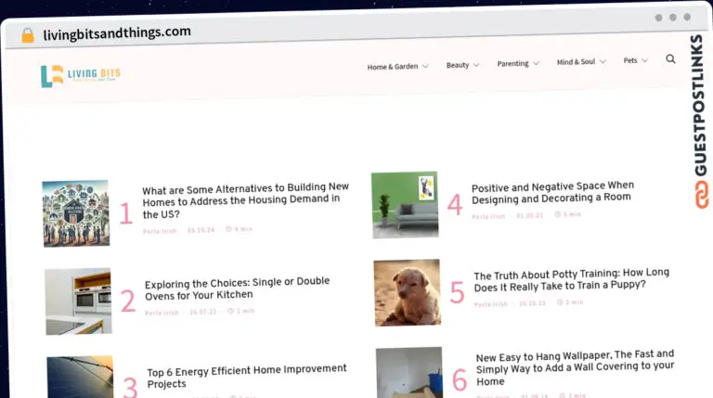Viewport: 713px width, 398px height.
Task: Open Truth About Potty Training article
Action: point(571,279)
